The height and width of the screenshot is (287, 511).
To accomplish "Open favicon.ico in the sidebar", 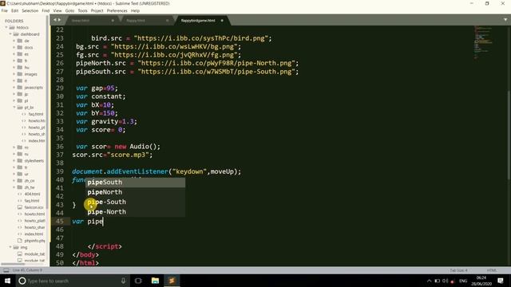I will [34, 207].
